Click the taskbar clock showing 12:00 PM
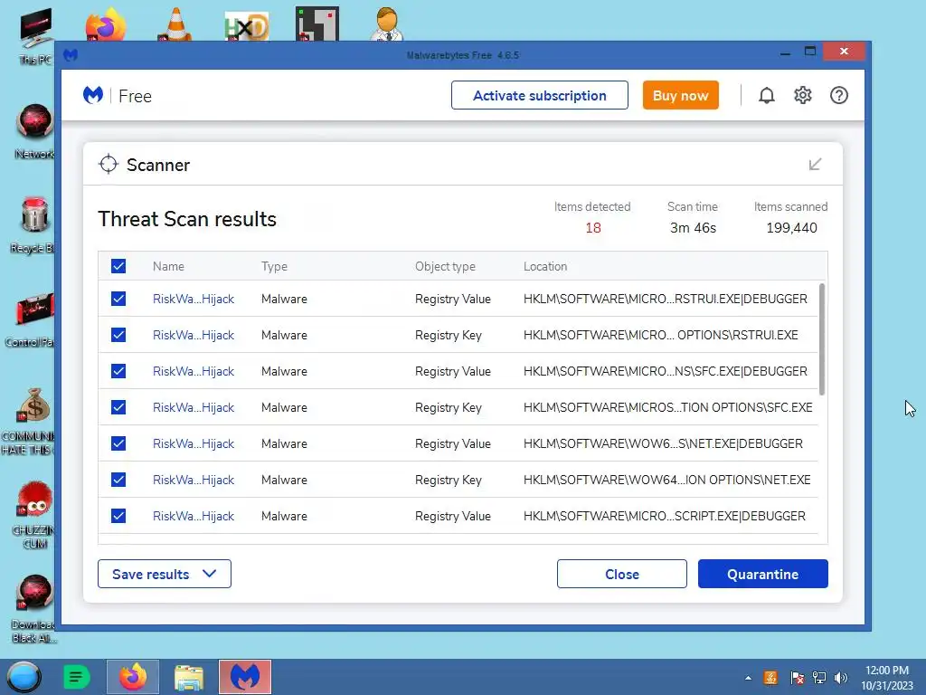 (x=887, y=671)
